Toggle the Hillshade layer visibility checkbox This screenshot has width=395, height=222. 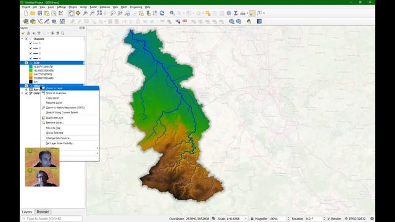[x=26, y=86]
